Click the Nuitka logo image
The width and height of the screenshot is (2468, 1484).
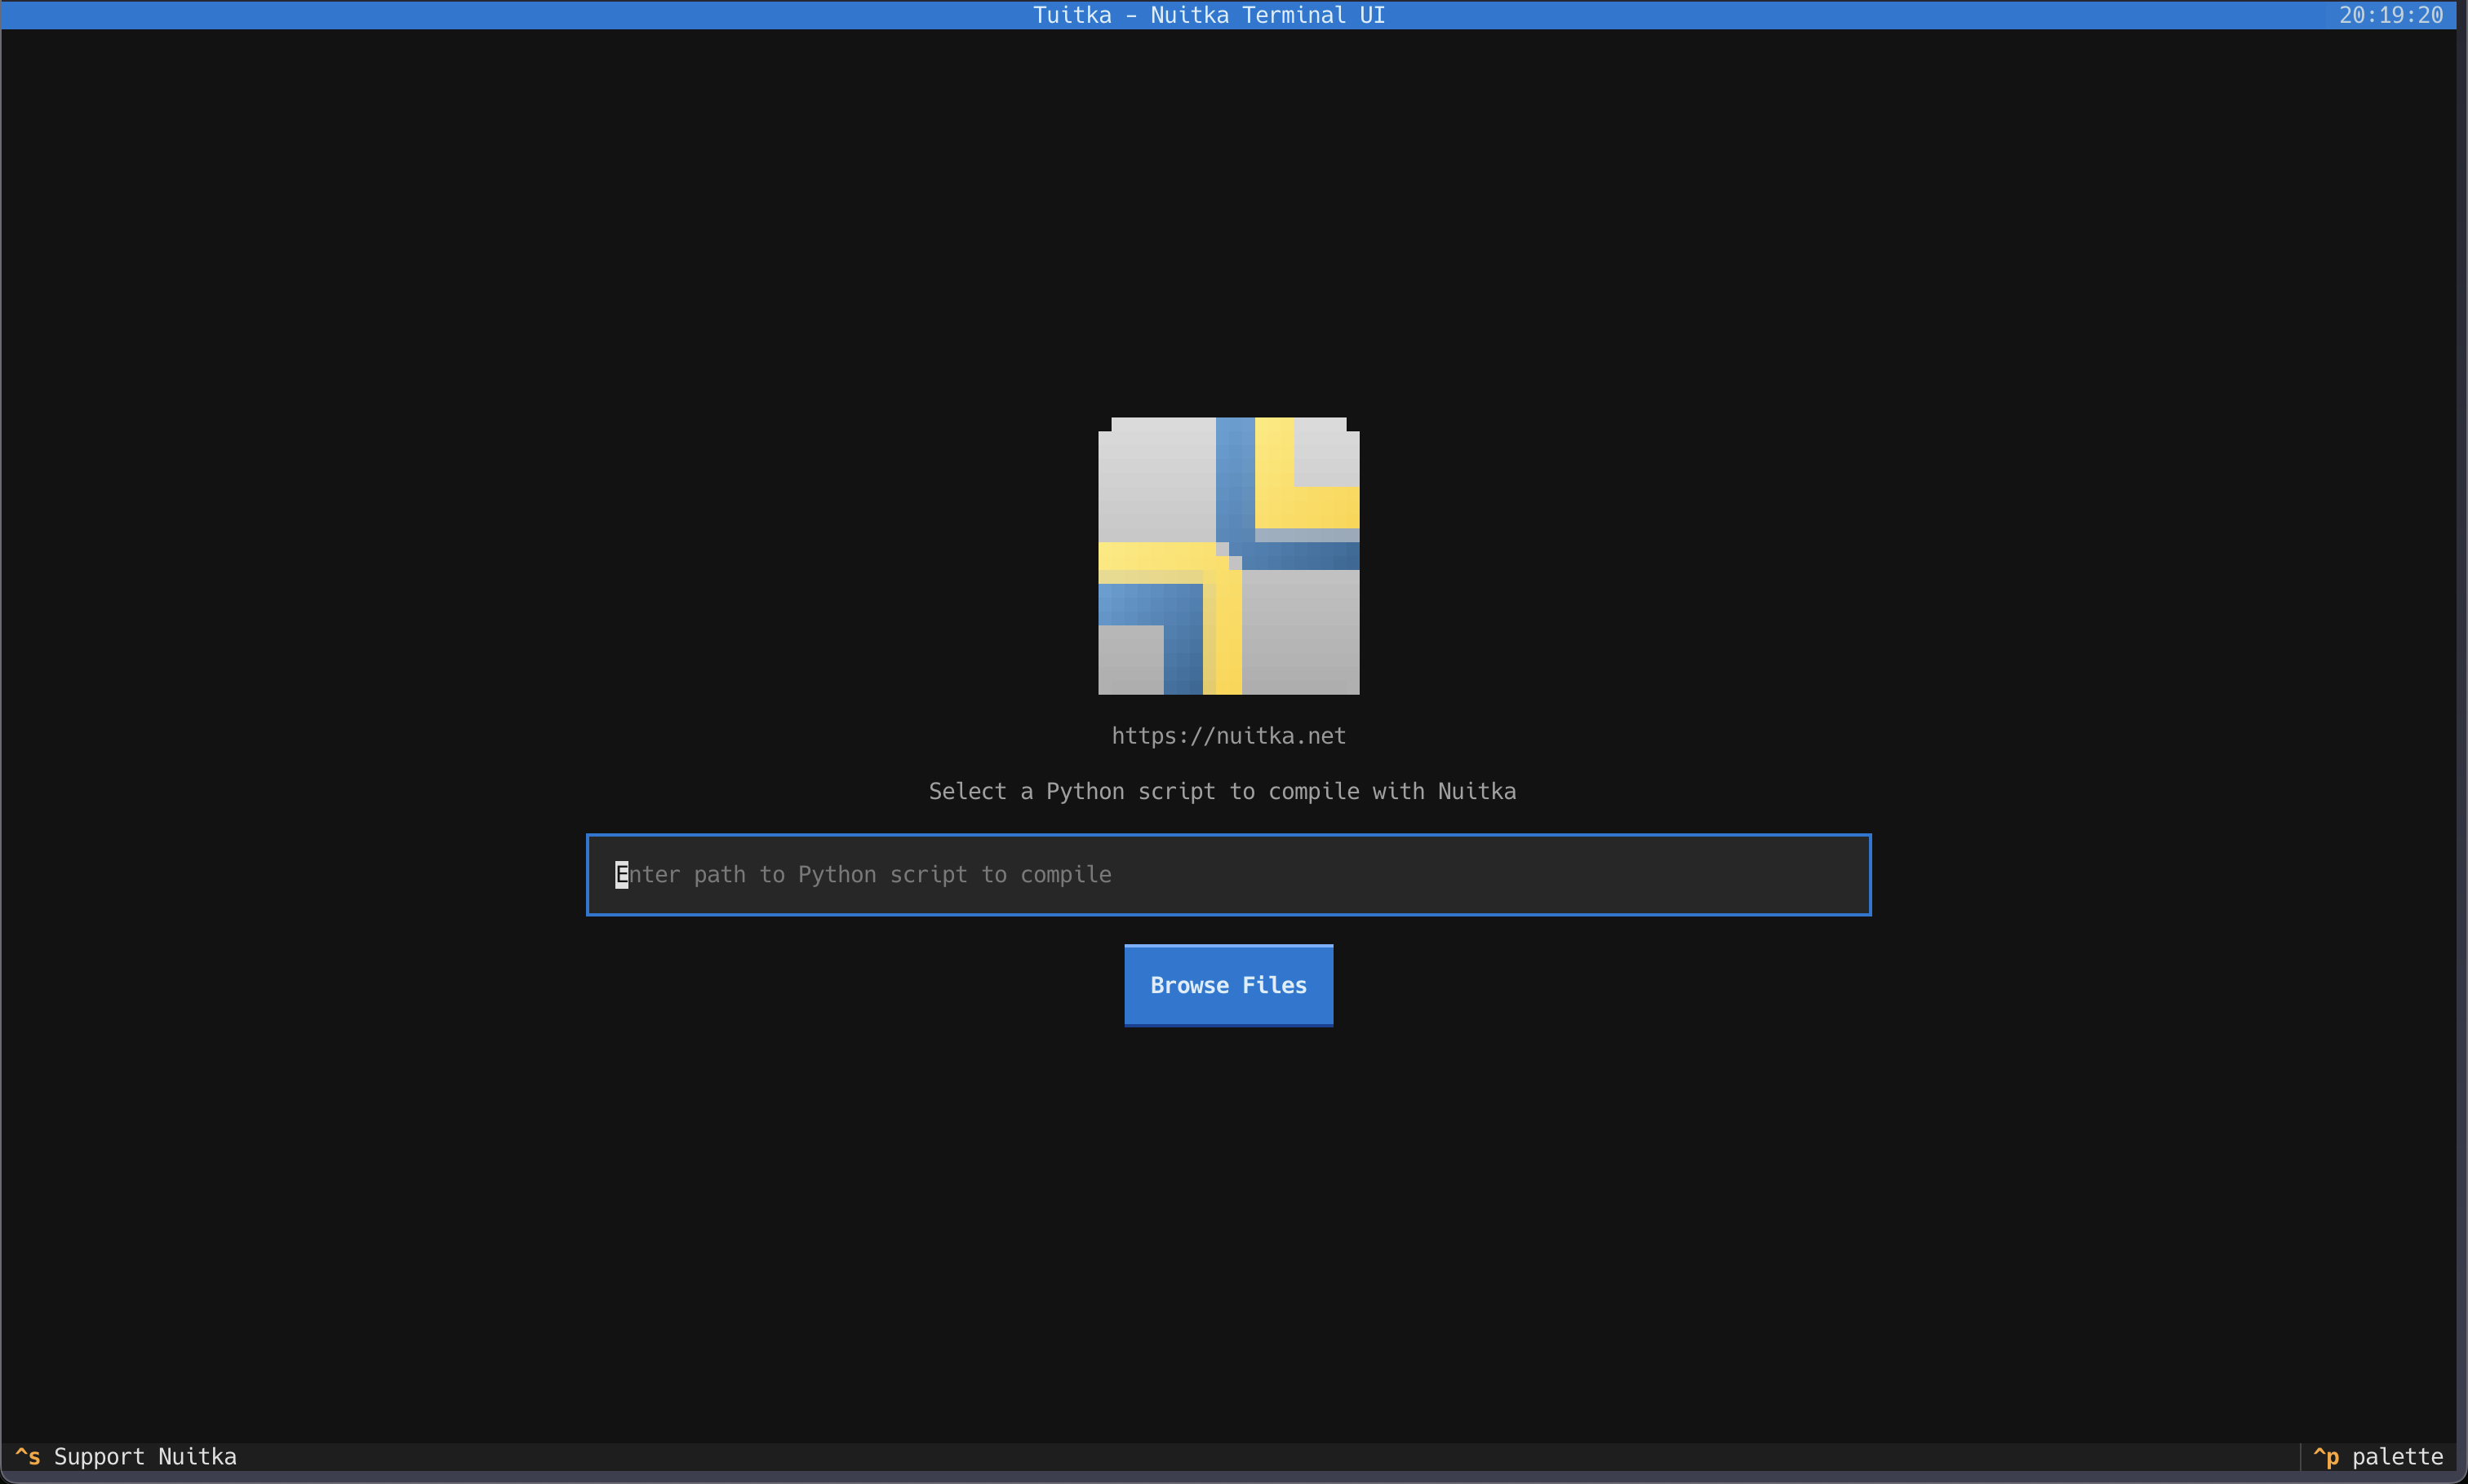click(1228, 556)
